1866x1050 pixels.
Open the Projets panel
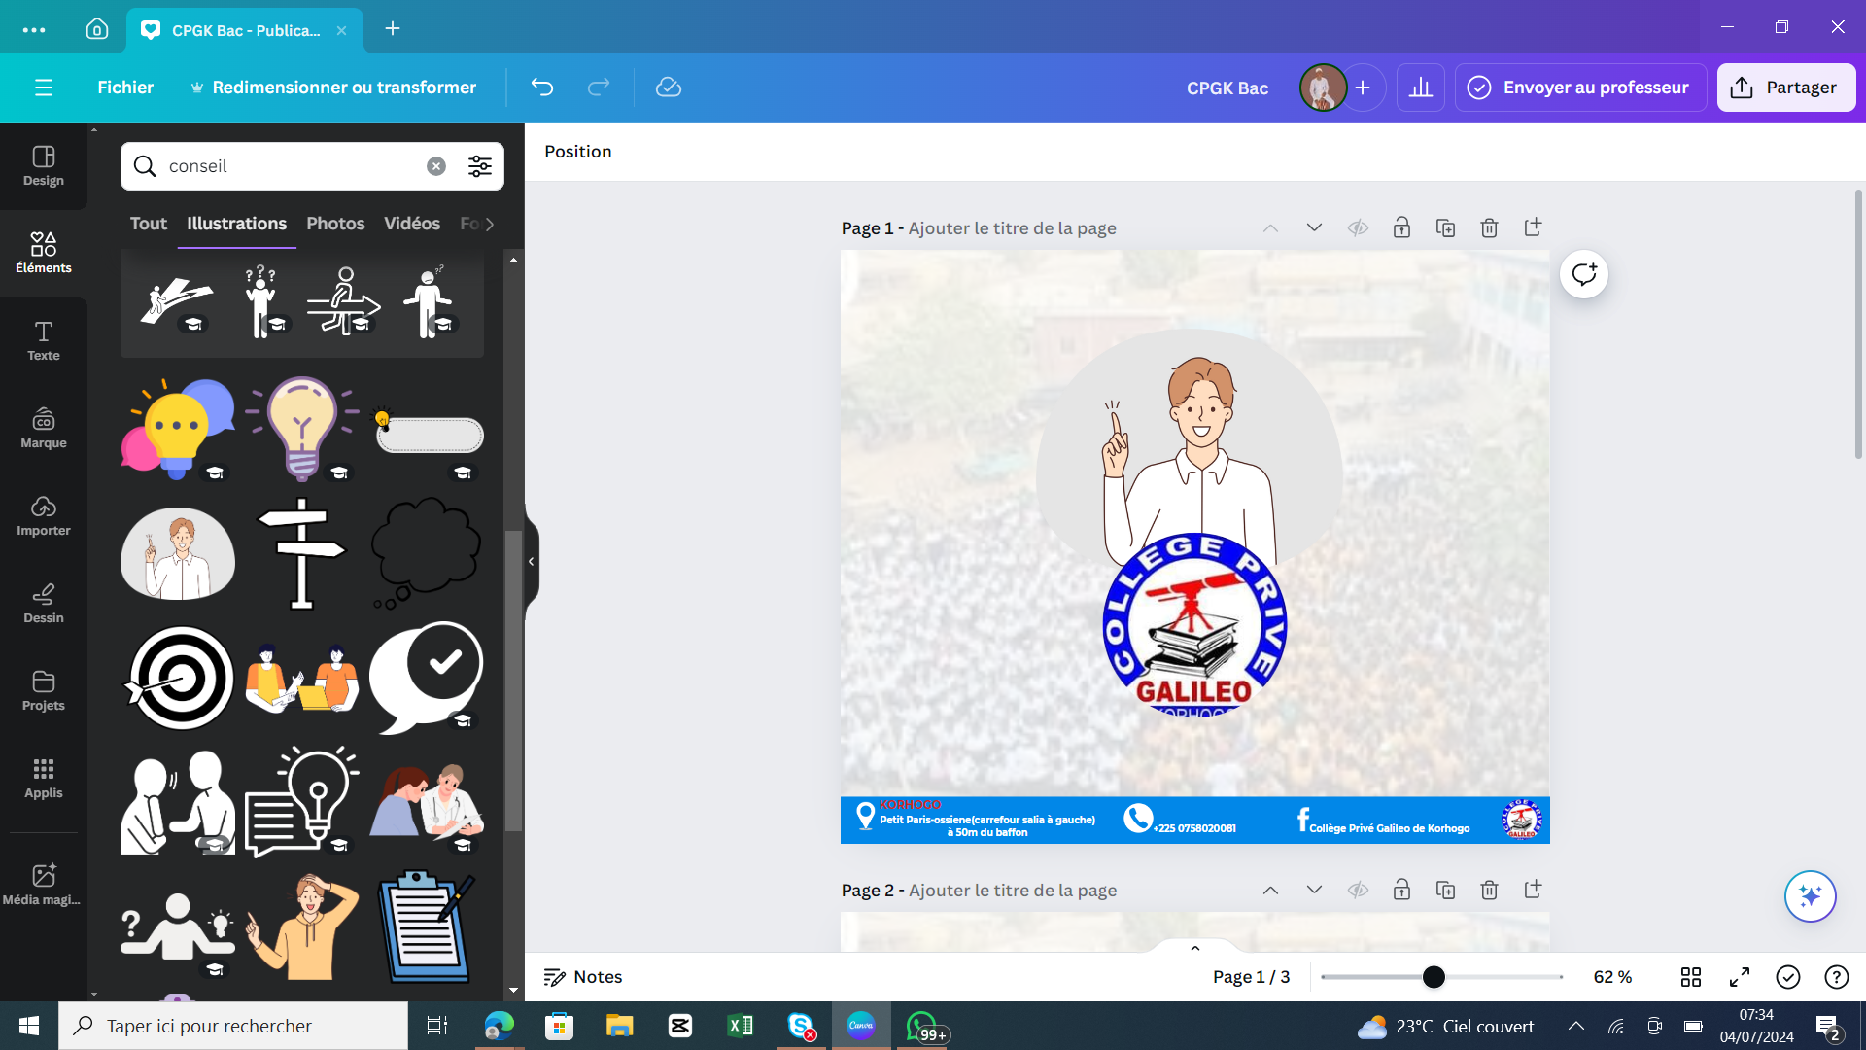44,691
